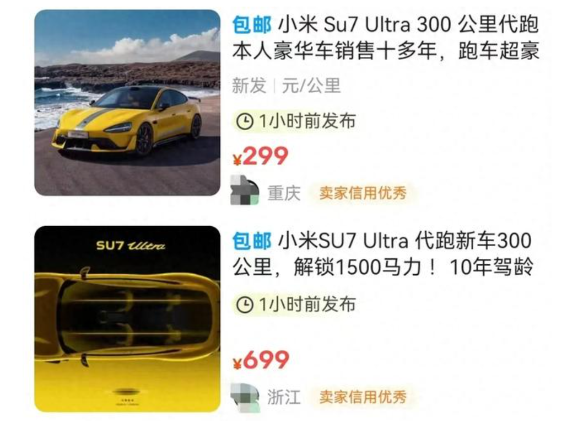Click the Zhejiang seller's avatar
The height and width of the screenshot is (421, 567).
pos(245,398)
